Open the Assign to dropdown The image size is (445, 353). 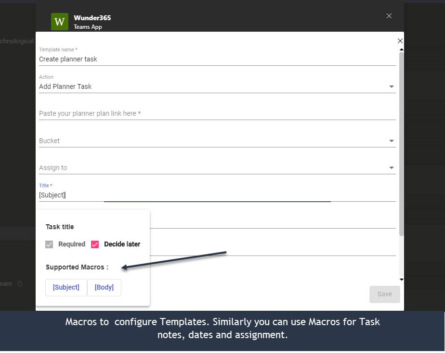[217, 168]
